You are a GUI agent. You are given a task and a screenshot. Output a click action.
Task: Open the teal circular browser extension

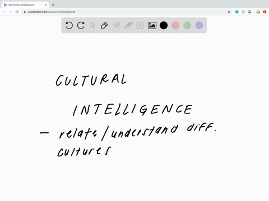tap(237, 12)
